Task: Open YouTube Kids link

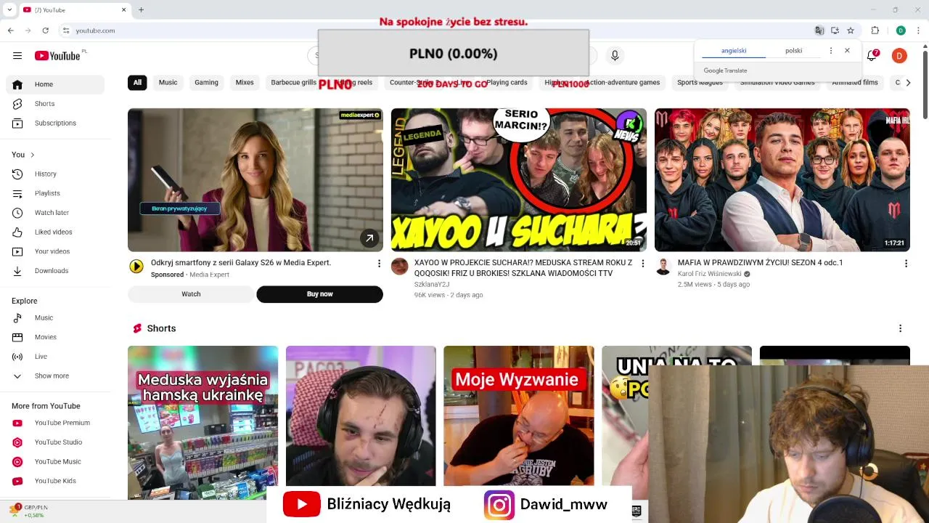Action: (x=55, y=481)
